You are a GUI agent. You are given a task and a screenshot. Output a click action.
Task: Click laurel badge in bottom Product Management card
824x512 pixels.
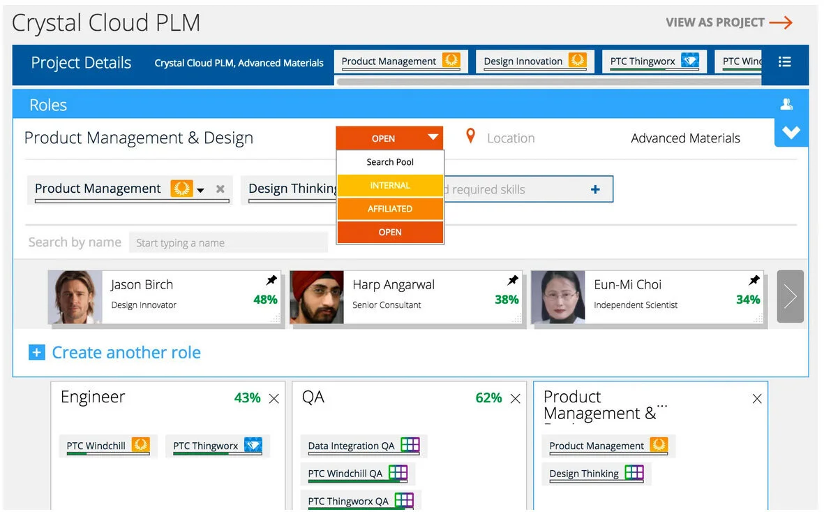(x=659, y=445)
